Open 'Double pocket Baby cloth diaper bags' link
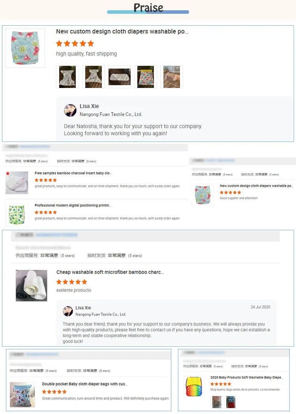The height and width of the screenshot is (414, 296). pyautogui.click(x=84, y=384)
